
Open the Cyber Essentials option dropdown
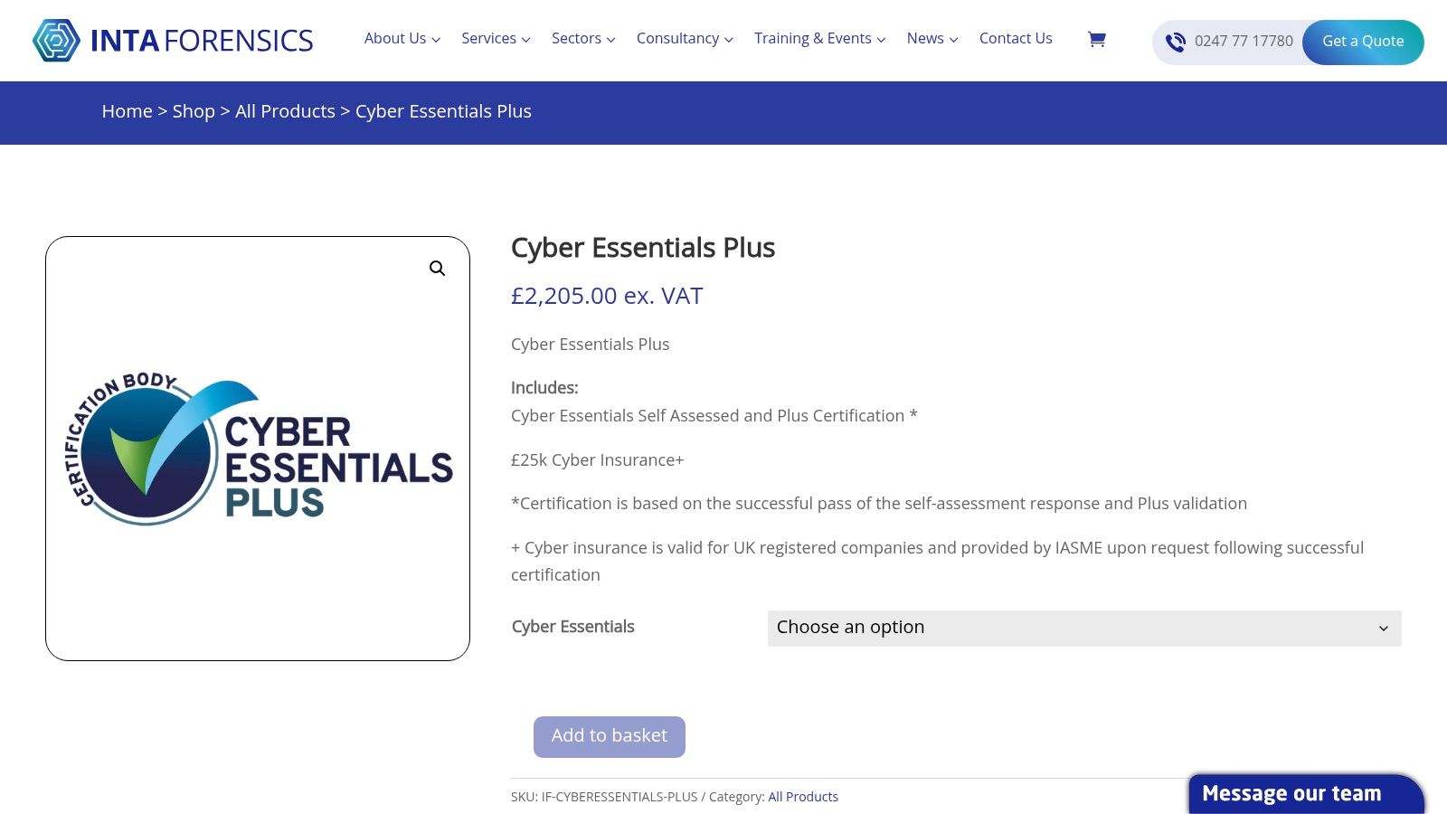click(x=1083, y=628)
